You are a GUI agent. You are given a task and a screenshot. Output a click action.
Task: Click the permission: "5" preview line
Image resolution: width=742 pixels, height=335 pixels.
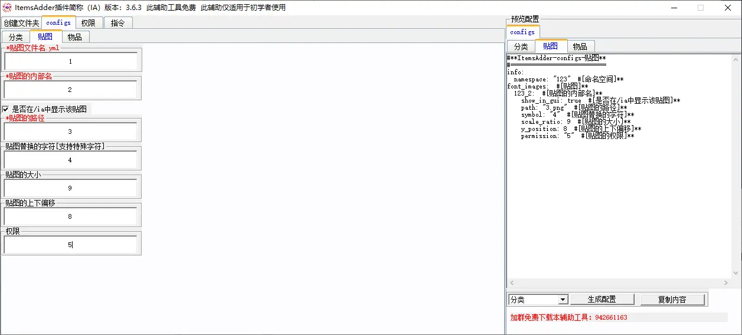point(577,136)
